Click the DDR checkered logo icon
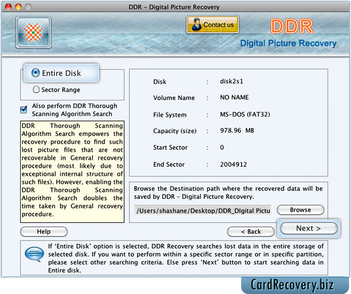 [x=33, y=32]
